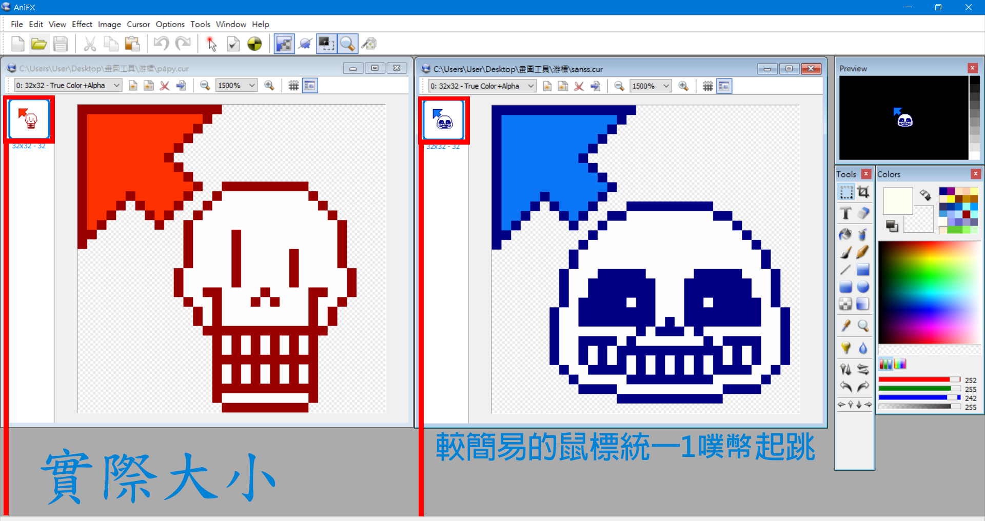Delete image format in sanss.cur window
Viewport: 985px width, 521px height.
579,86
